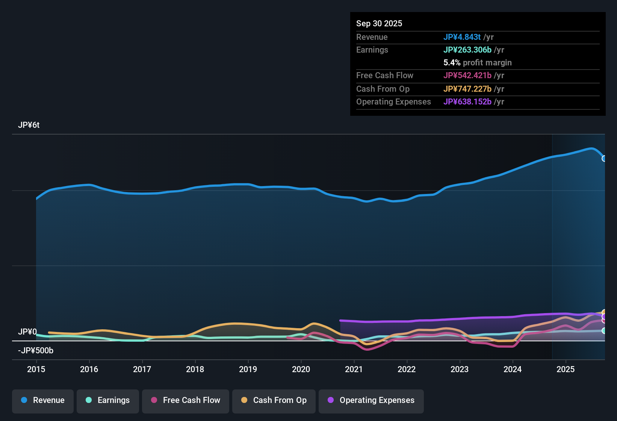Image resolution: width=617 pixels, height=421 pixels.
Task: Click the orange Cash From Op legend dot
Action: [x=244, y=400]
